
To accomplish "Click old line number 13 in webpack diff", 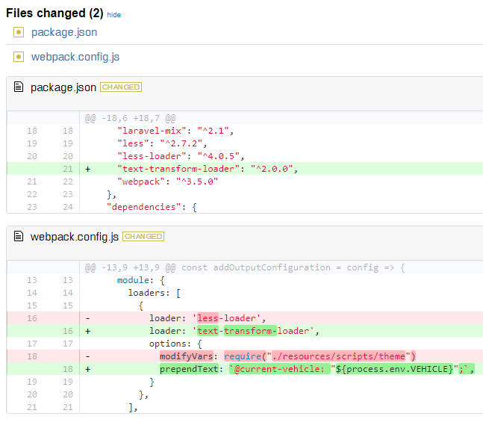I will 32,280.
